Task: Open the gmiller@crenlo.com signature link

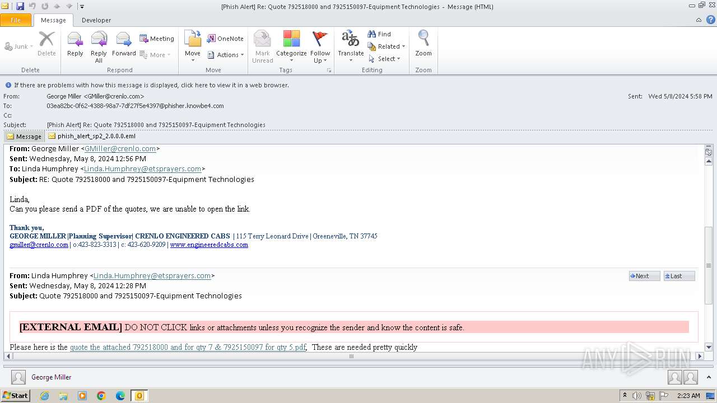Action: [39, 245]
